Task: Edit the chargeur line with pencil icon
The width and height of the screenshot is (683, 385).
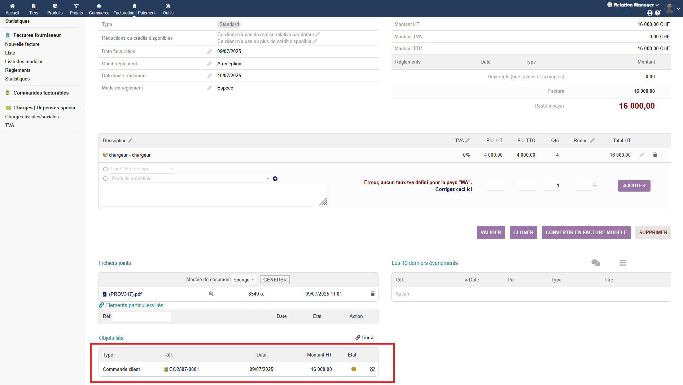Action: (x=642, y=155)
